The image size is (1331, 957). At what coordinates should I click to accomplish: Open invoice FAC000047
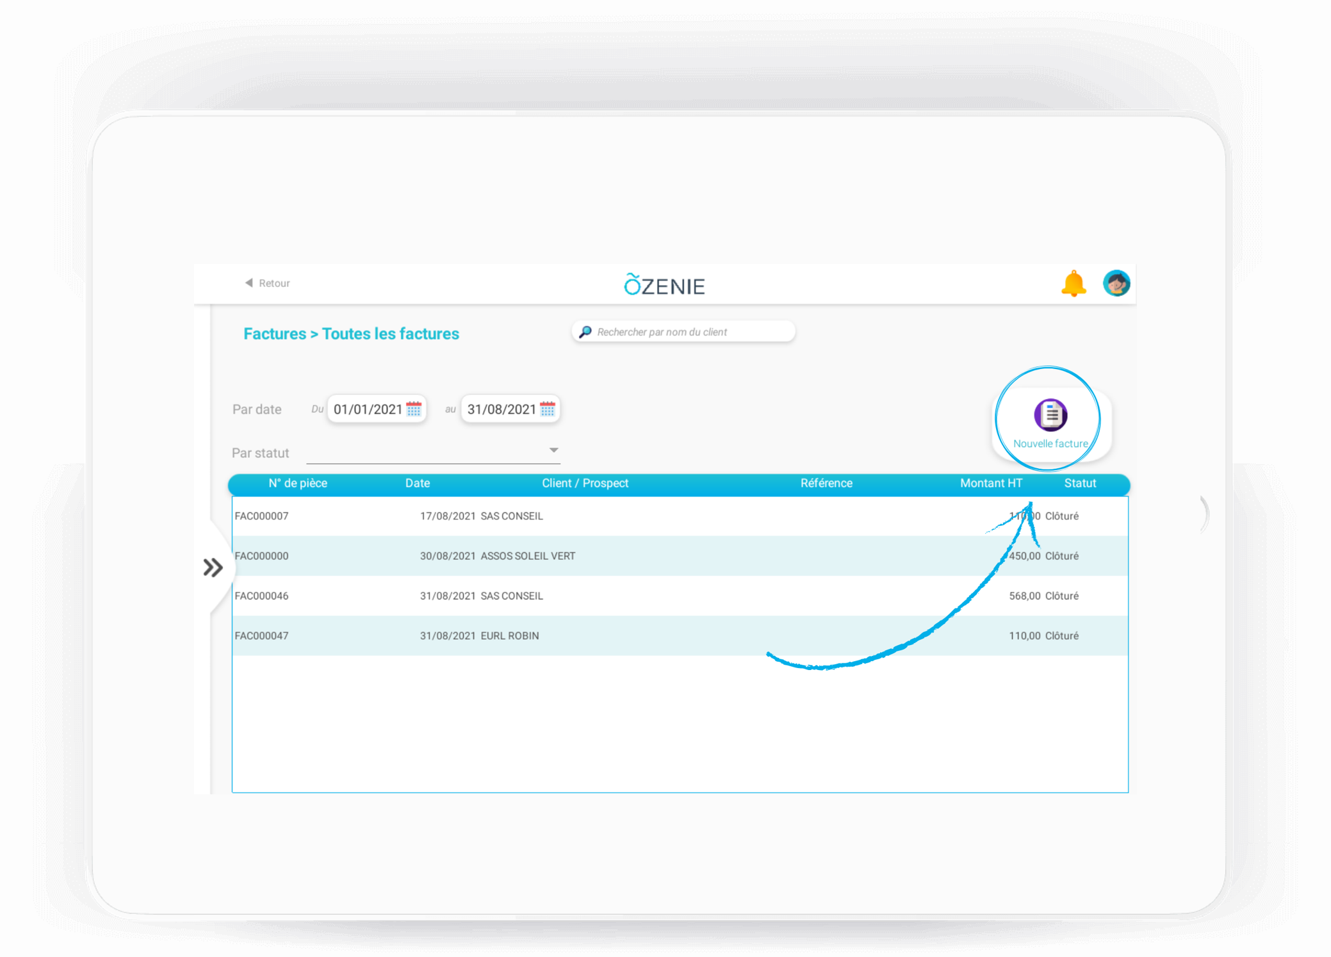(261, 636)
